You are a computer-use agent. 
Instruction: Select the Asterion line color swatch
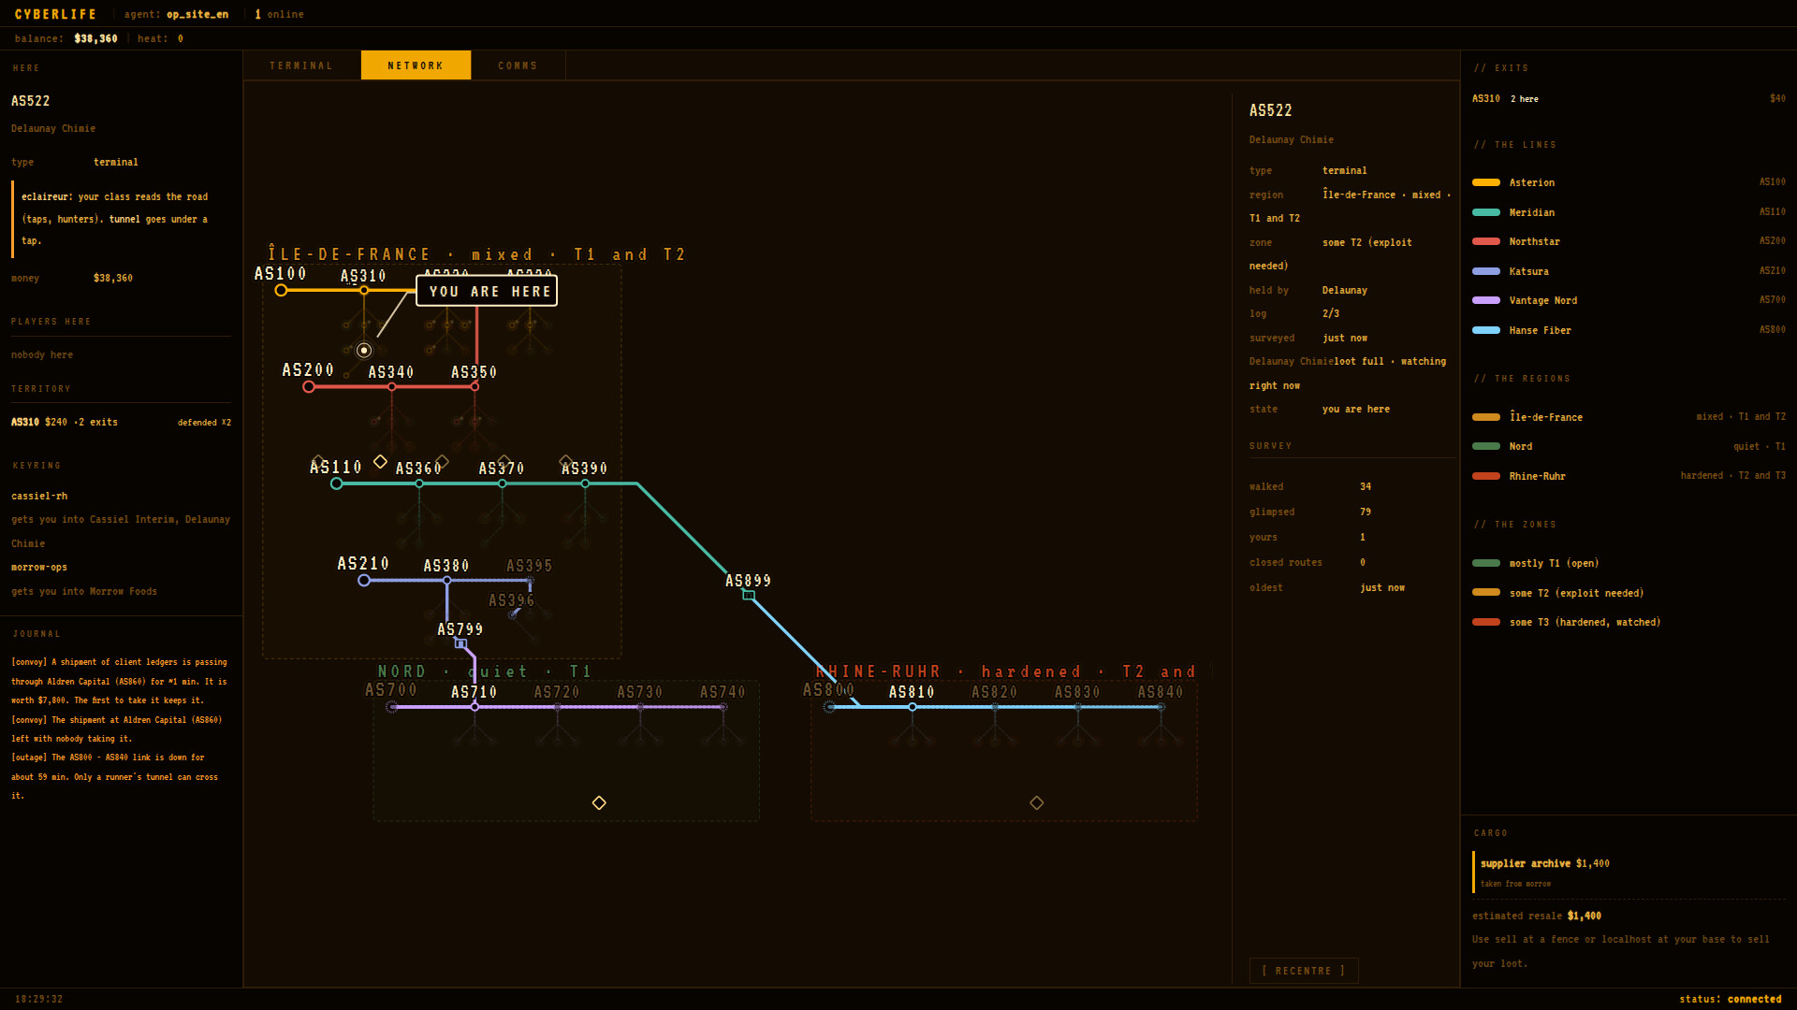(1486, 182)
